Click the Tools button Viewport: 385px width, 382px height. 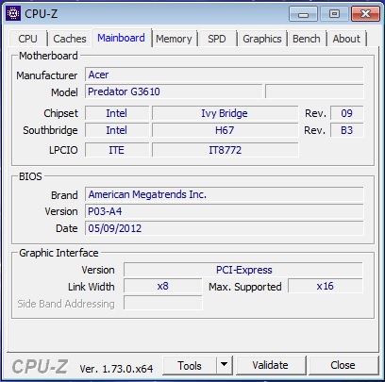click(x=190, y=365)
